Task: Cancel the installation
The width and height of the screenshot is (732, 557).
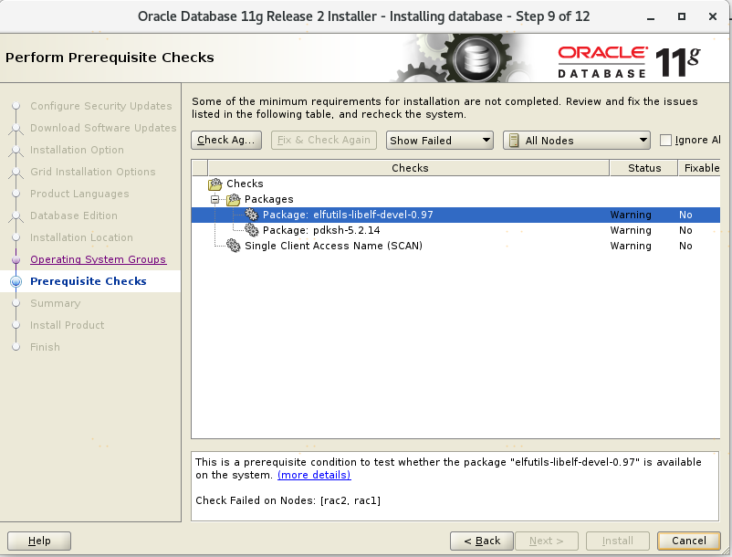Action: pyautogui.click(x=688, y=541)
